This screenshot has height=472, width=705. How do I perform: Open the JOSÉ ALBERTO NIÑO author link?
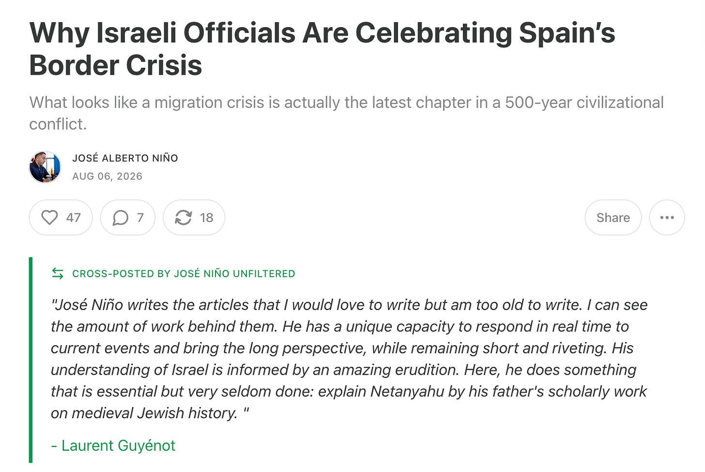pos(125,158)
